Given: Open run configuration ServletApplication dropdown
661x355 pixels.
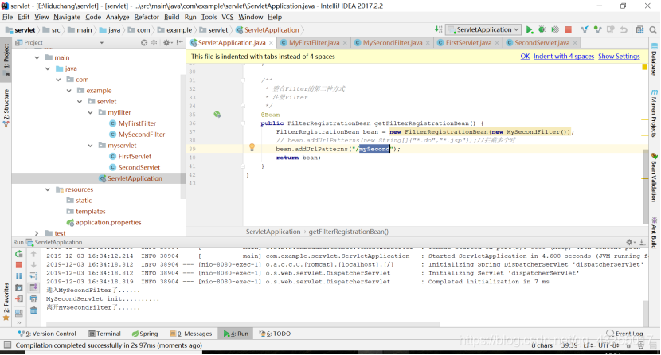Looking at the screenshot, I should coord(483,29).
